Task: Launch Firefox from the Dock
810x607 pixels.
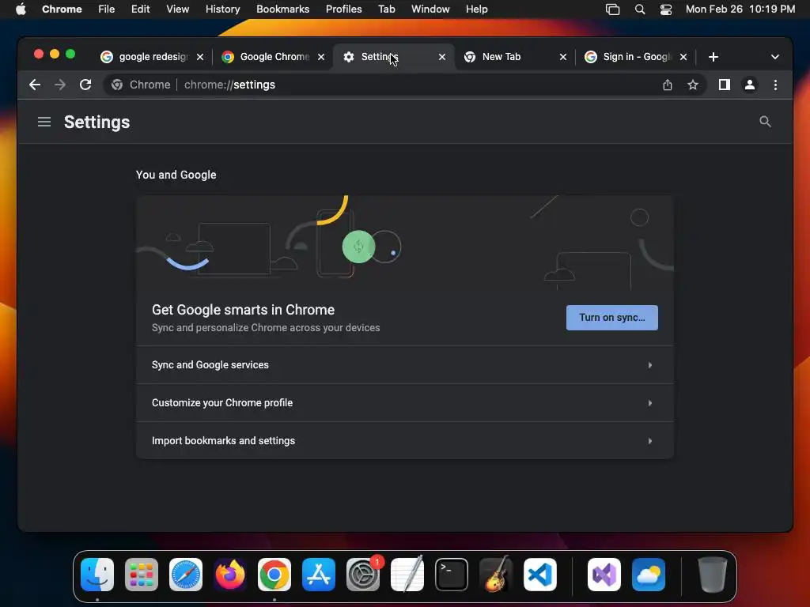Action: (230, 575)
